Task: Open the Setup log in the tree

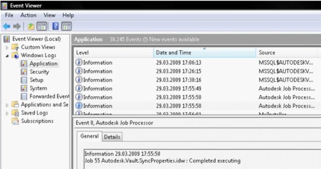Action: (36, 80)
